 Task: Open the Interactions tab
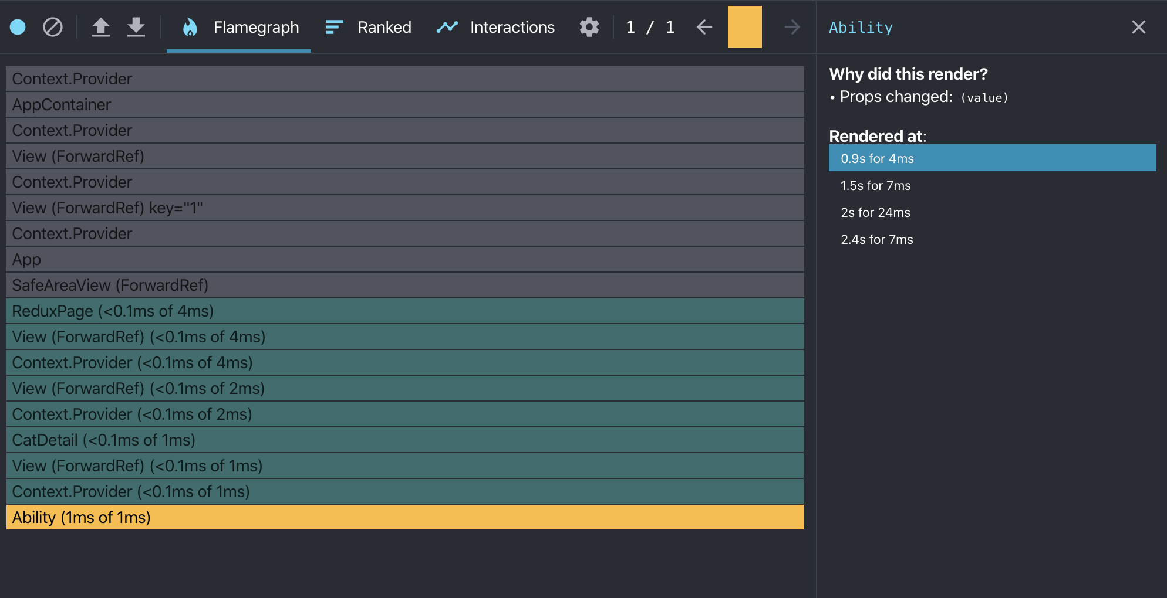495,27
